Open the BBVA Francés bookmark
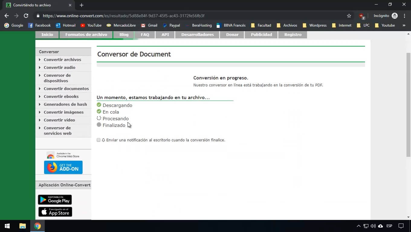Screen dimensions: 411x232 pyautogui.click(x=231, y=25)
